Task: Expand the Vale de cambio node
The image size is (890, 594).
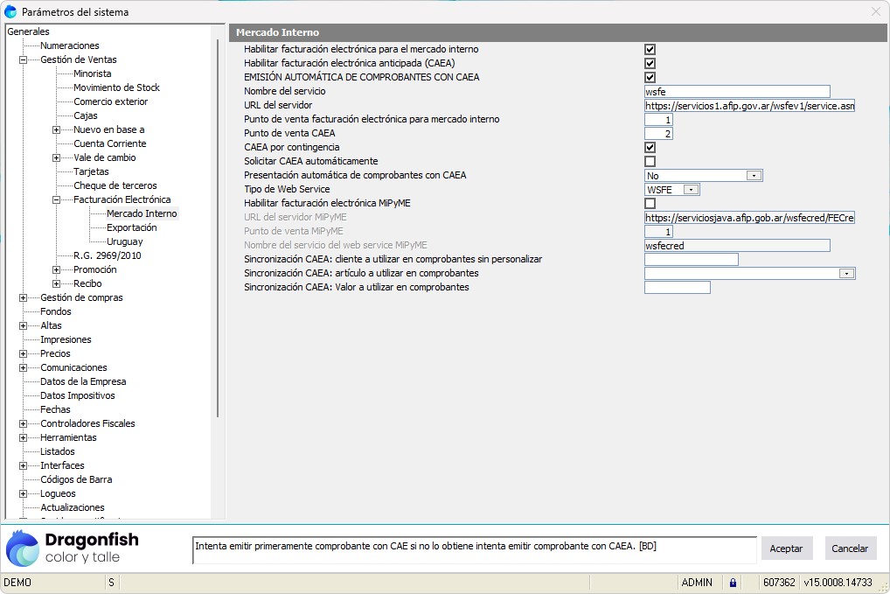Action: click(56, 157)
